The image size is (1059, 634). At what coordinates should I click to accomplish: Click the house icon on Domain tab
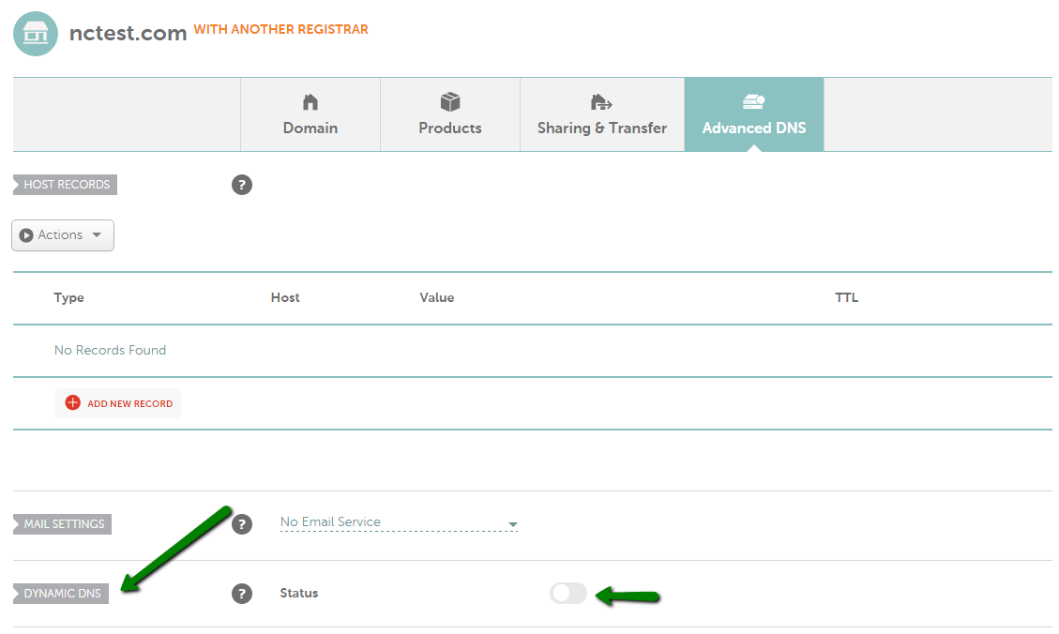(310, 102)
